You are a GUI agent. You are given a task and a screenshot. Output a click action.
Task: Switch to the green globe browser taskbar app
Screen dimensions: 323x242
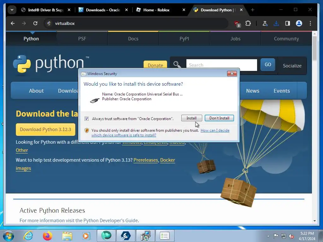106,236
